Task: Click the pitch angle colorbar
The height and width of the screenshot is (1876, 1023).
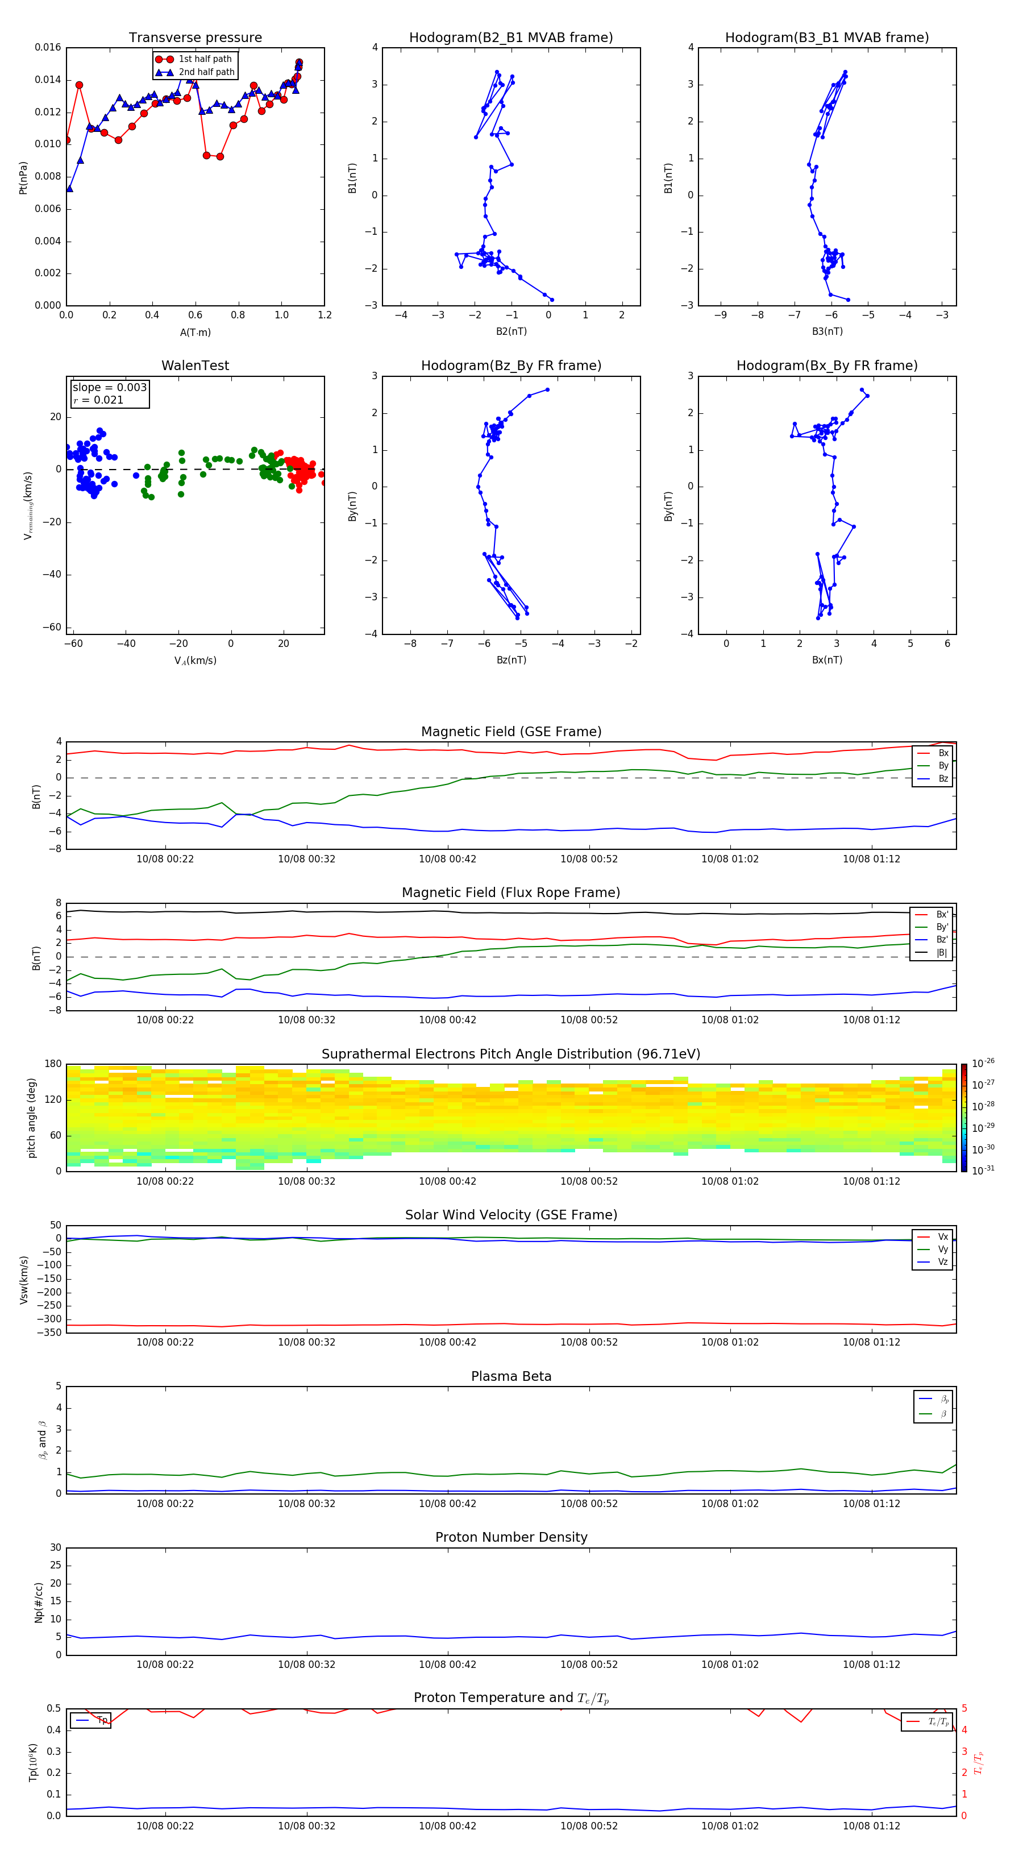Action: [963, 1118]
